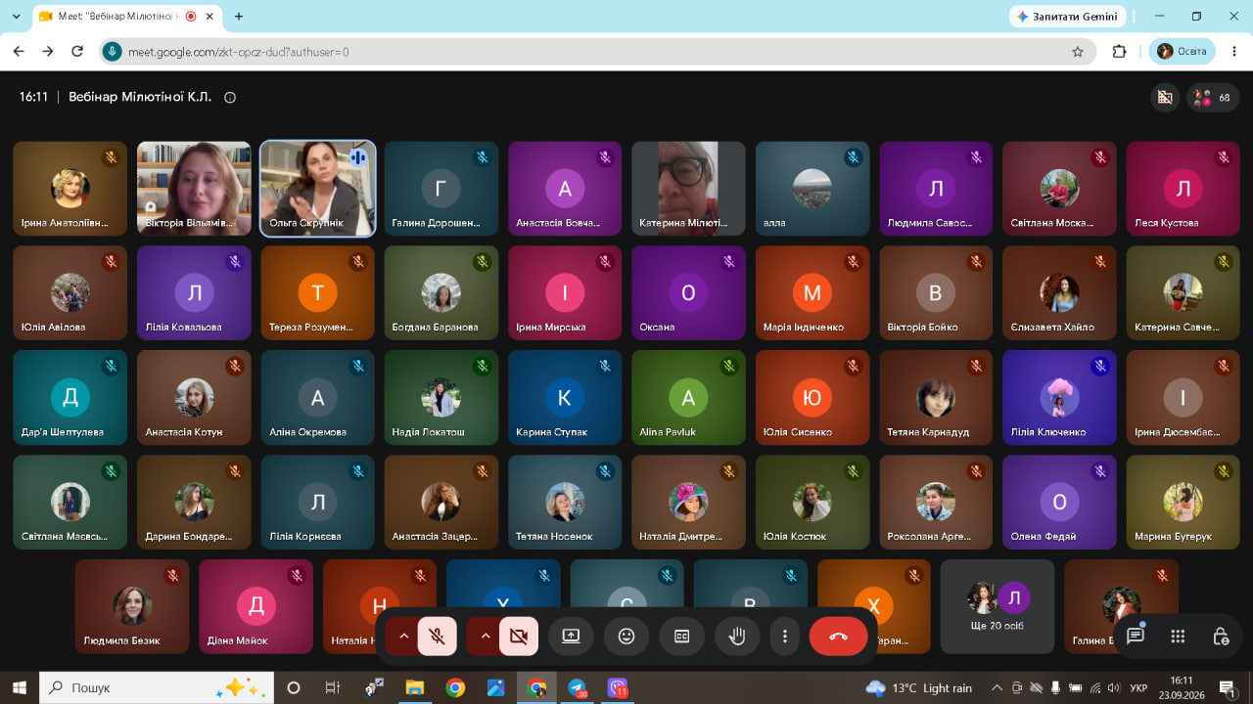Unmute your microphone

pos(438,637)
